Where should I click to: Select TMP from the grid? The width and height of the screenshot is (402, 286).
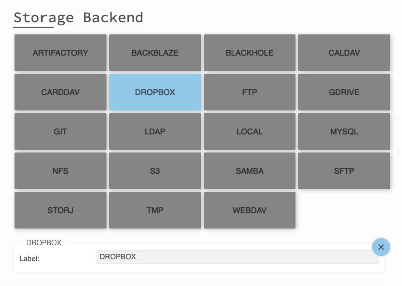pyautogui.click(x=155, y=210)
